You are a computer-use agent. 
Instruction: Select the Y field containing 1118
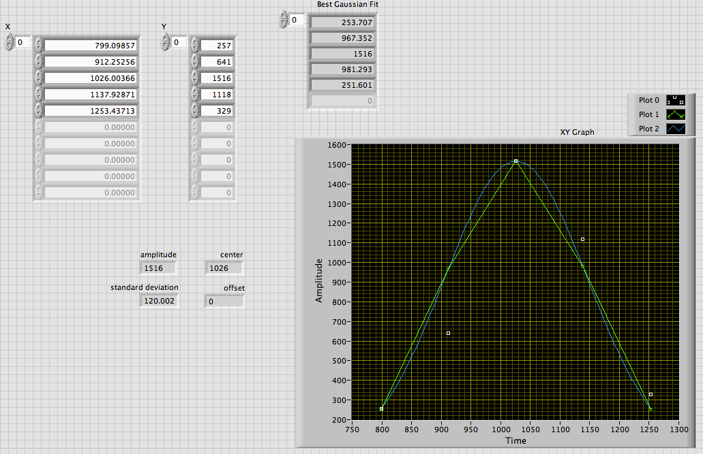217,95
